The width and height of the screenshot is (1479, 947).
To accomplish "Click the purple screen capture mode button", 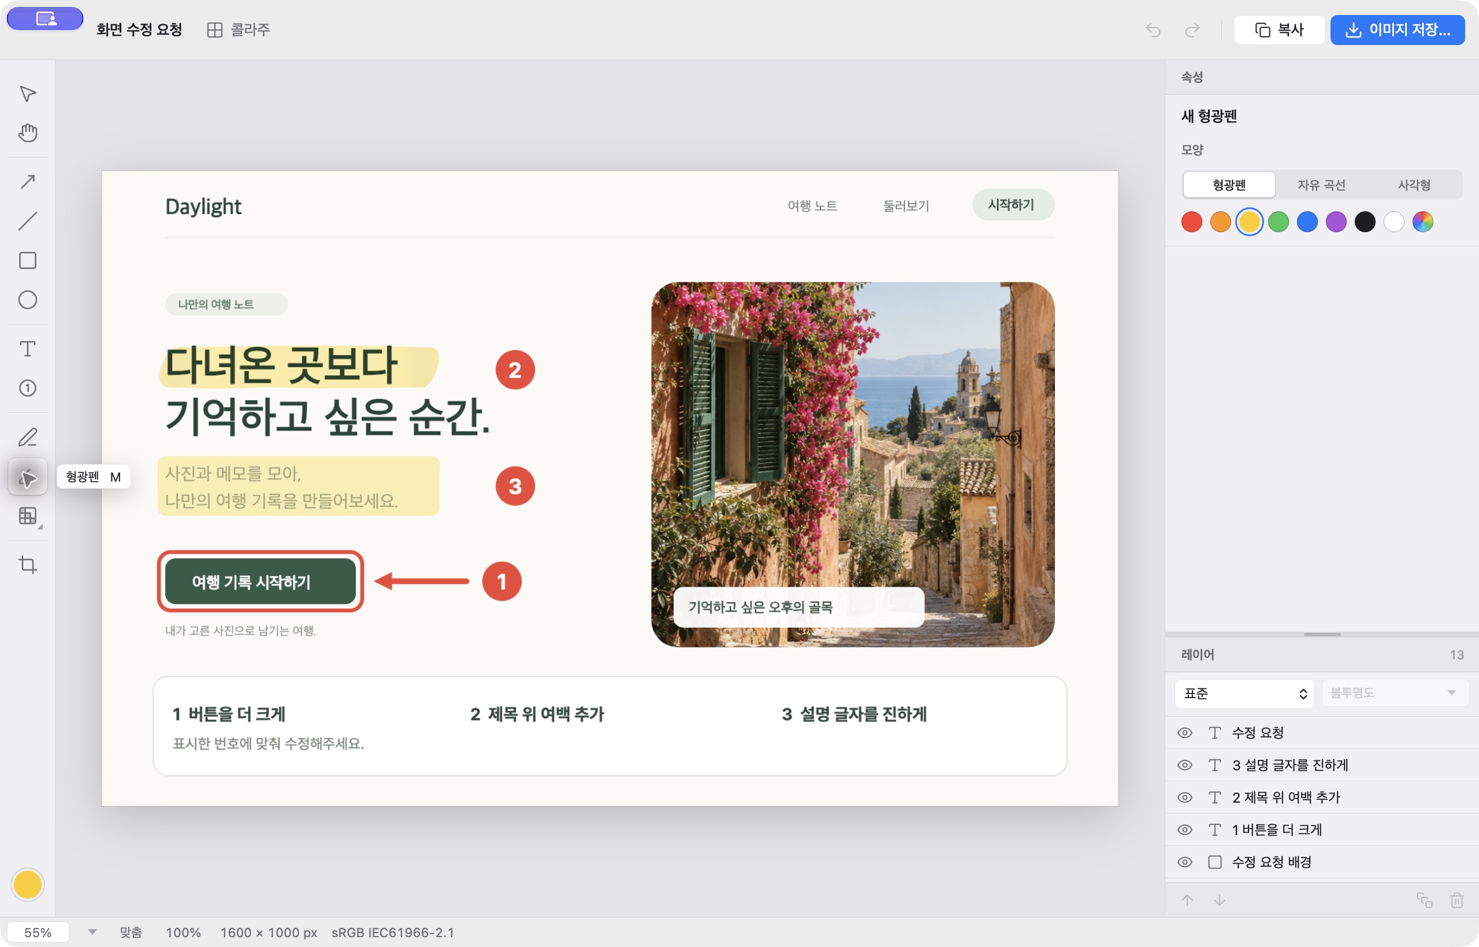I will [x=46, y=18].
